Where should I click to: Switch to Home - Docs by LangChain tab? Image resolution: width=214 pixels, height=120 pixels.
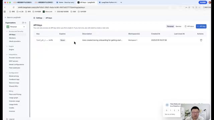66,2
